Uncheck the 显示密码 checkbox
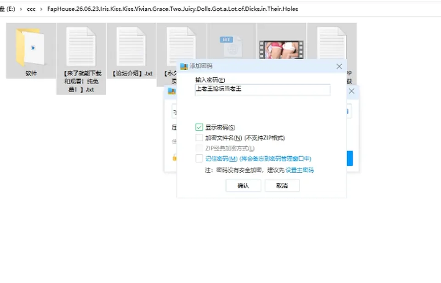 click(x=199, y=127)
